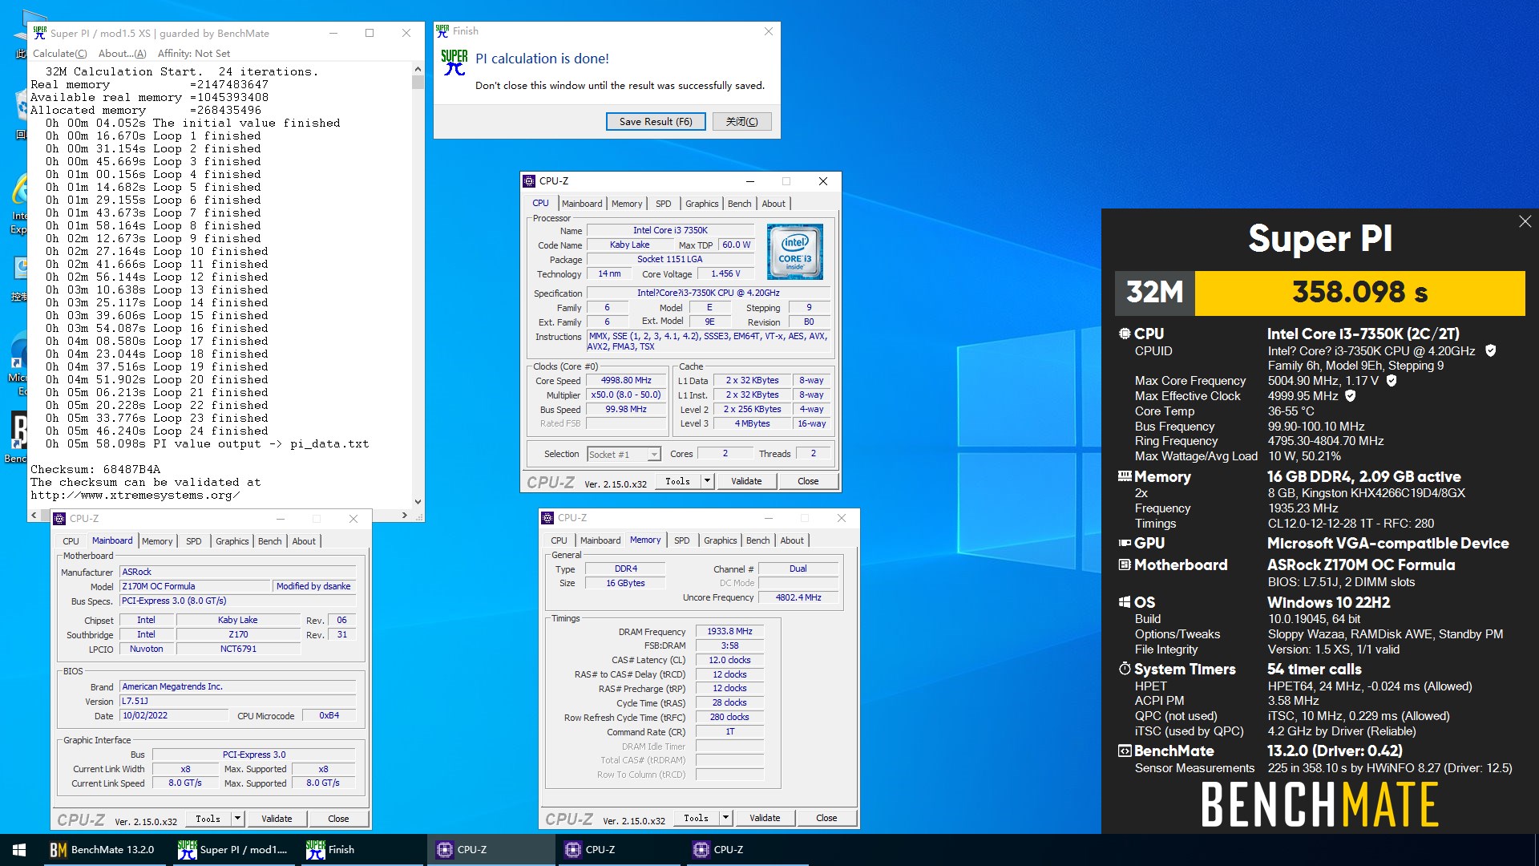This screenshot has height=866, width=1539.
Task: Click the CPU-Z title icon in Memory window
Action: [x=547, y=518]
